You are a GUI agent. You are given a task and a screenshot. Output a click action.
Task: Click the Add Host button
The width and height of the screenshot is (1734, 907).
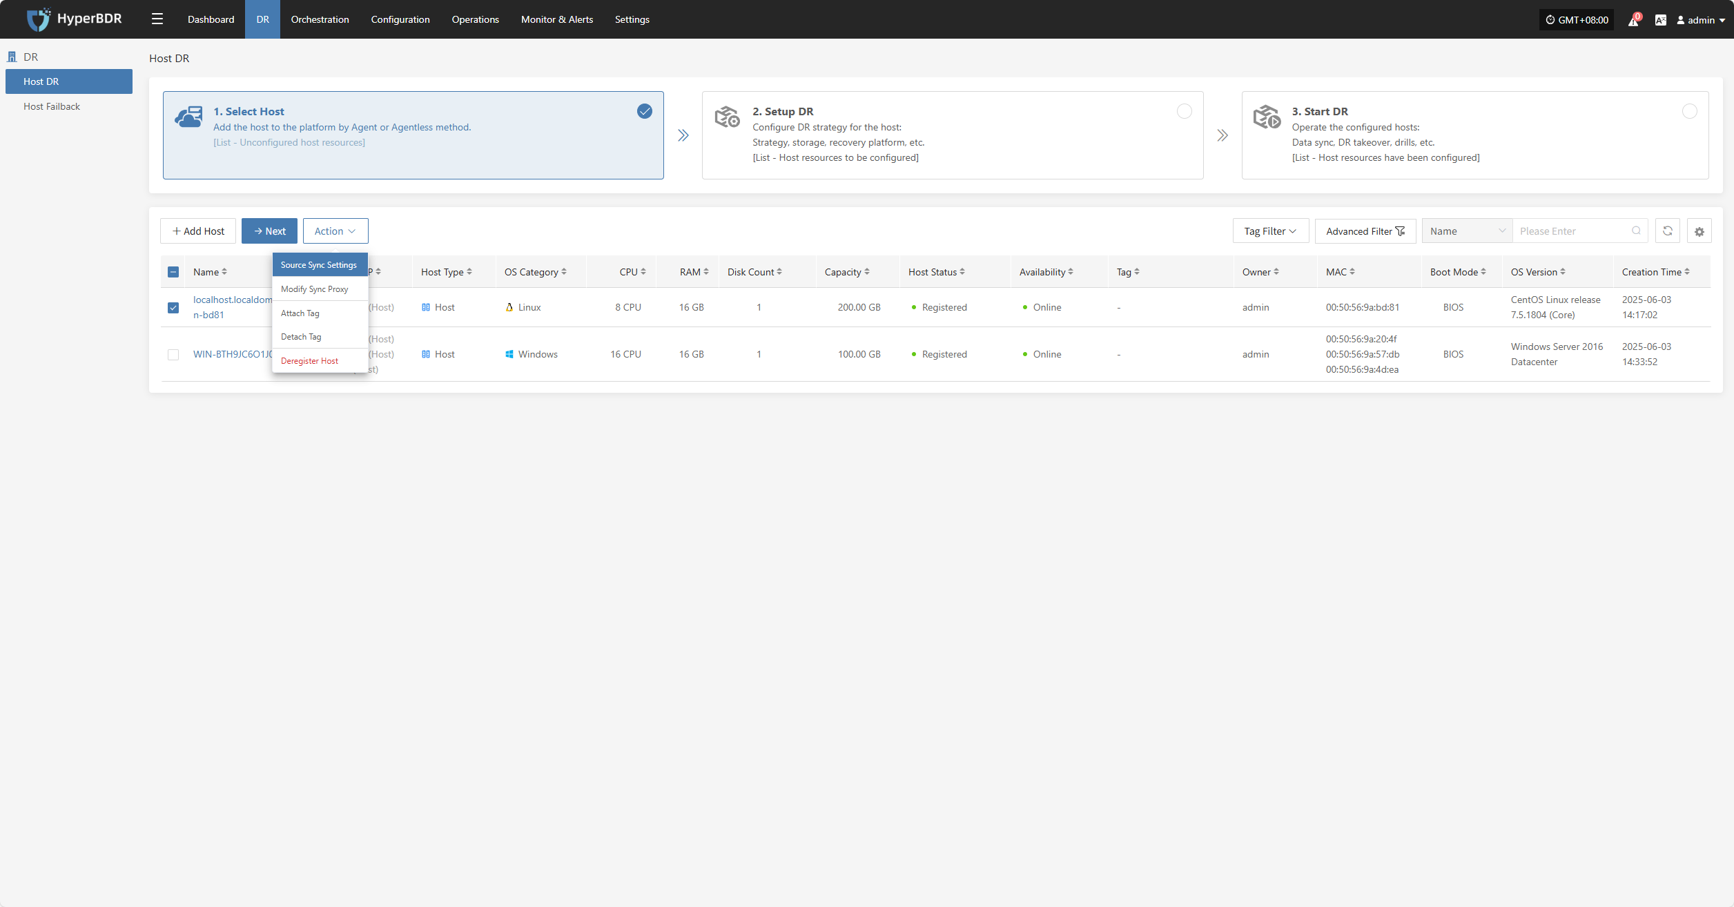[x=198, y=231]
